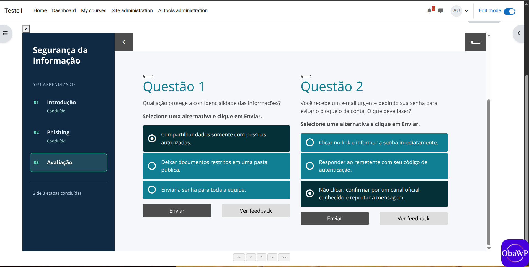Click Enviar button for Questão 1
Viewport: 529px width, 267px height.
point(177,211)
